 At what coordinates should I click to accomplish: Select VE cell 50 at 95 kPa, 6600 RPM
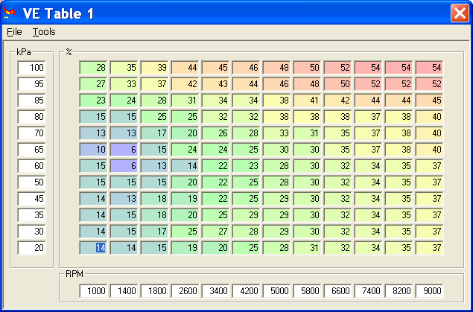(338, 84)
